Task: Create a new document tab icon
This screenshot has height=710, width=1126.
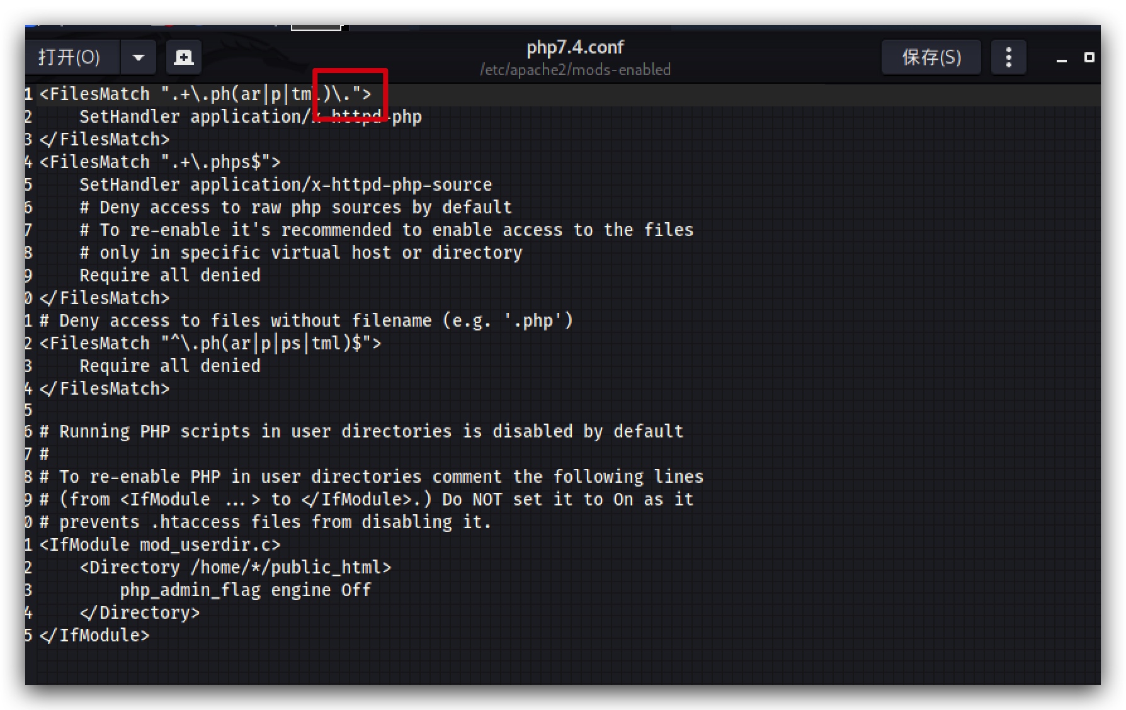Action: [x=184, y=58]
